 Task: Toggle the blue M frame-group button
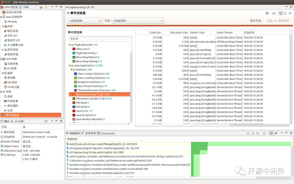271,133
